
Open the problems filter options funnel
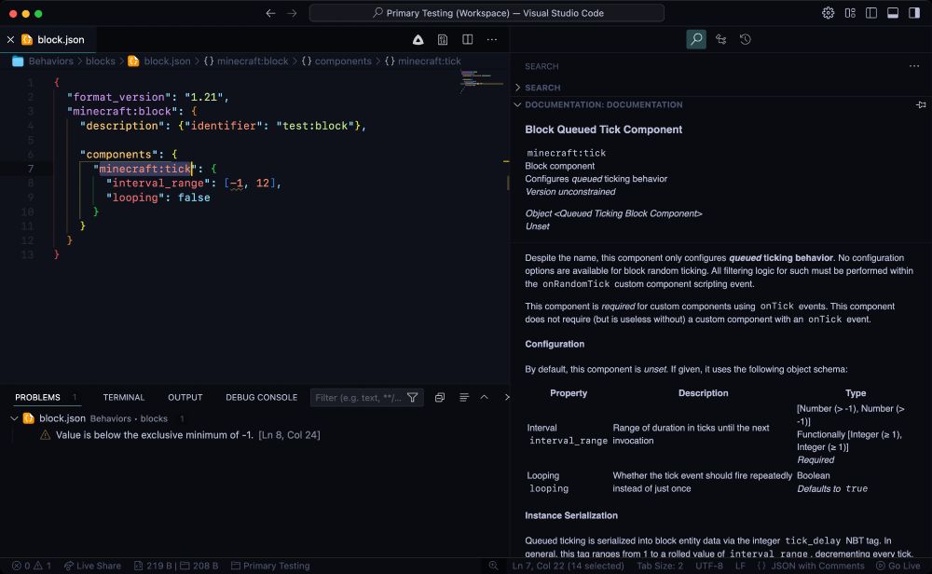[x=413, y=398]
